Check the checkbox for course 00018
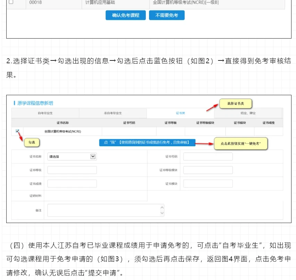296x280 pixels. (x=11, y=2)
